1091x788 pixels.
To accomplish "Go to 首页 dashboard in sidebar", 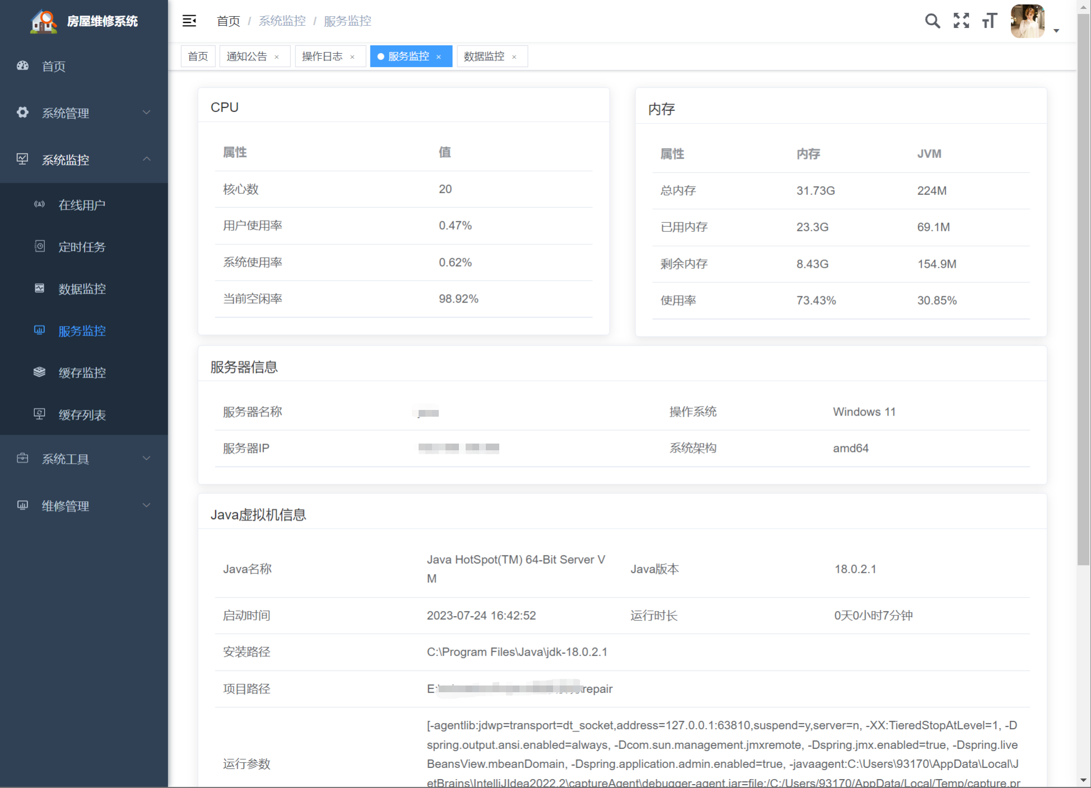I will (54, 66).
